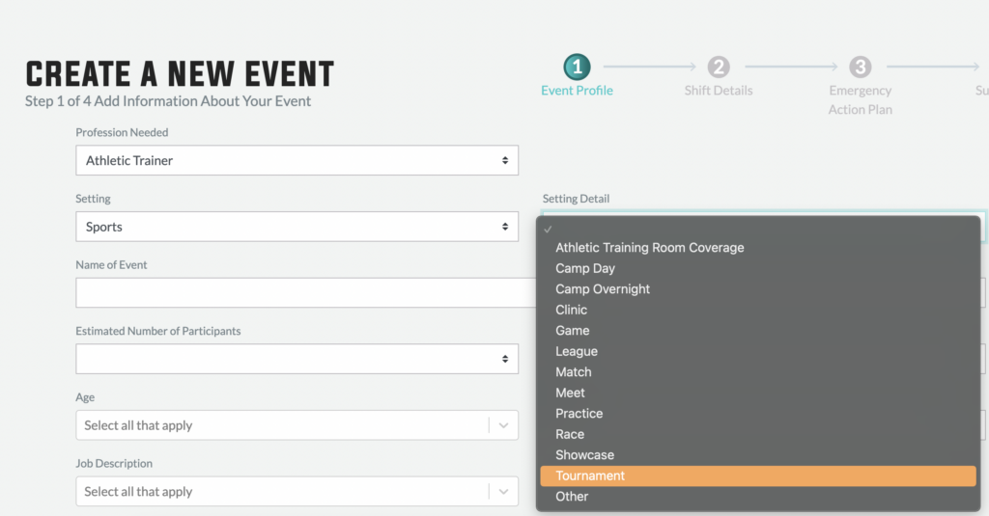The width and height of the screenshot is (989, 516).
Task: Expand the Job Description multi-select chevron
Action: 503,492
